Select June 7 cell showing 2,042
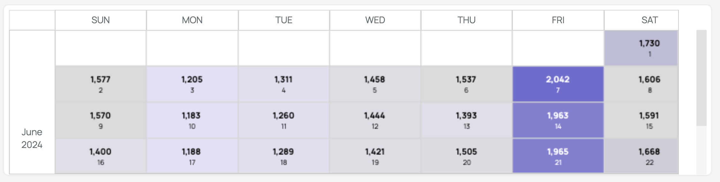 pyautogui.click(x=558, y=84)
